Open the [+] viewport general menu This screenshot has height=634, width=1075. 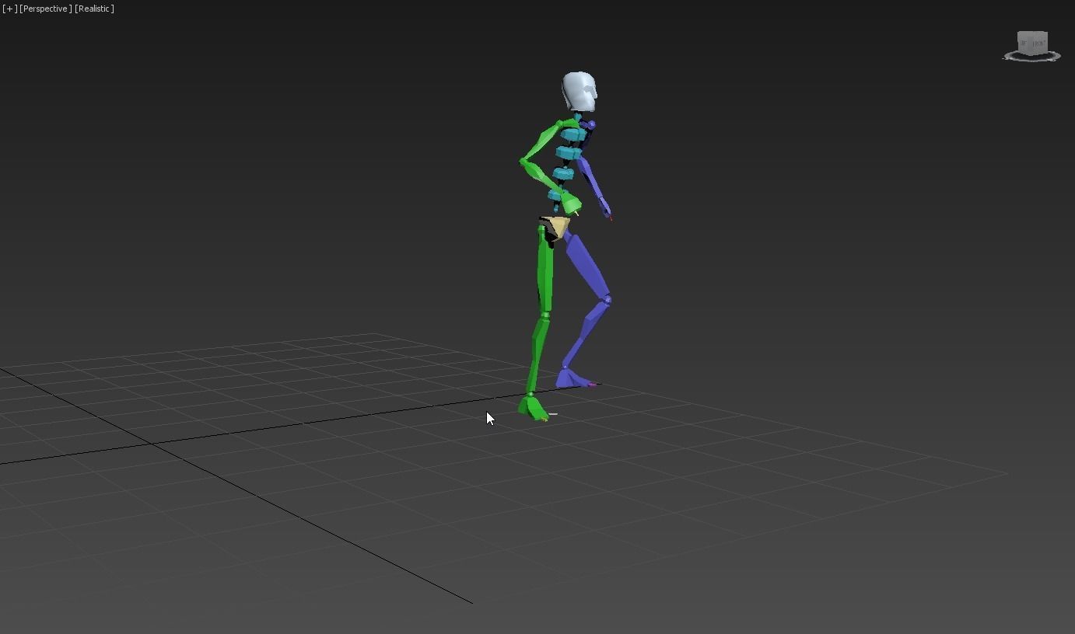9,9
